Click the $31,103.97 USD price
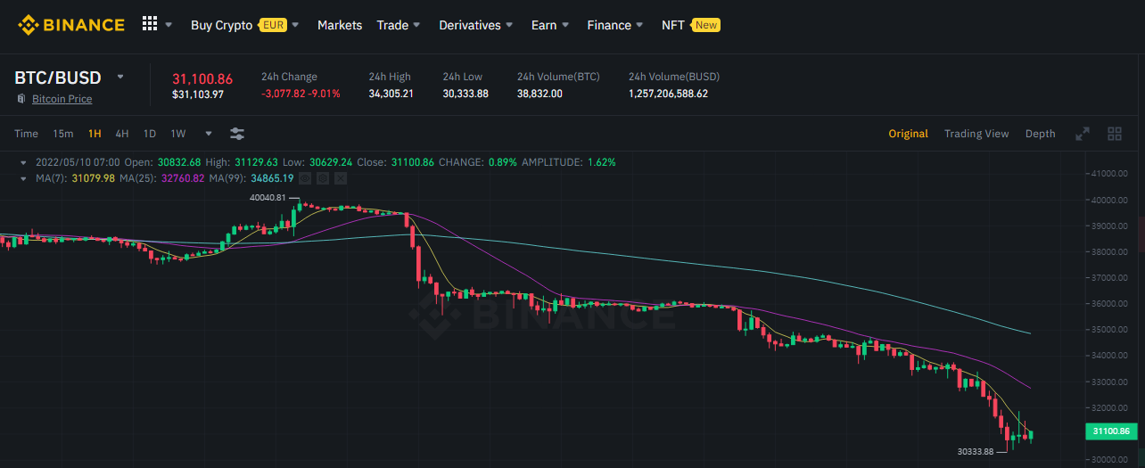The height and width of the screenshot is (468, 1145). [x=198, y=94]
